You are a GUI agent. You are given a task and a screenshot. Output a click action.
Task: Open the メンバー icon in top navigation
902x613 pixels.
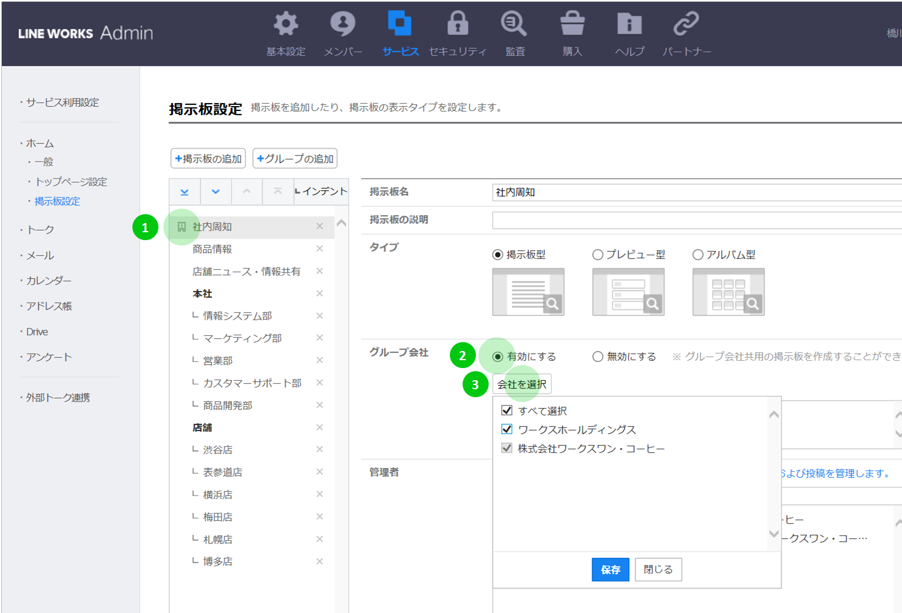[342, 24]
